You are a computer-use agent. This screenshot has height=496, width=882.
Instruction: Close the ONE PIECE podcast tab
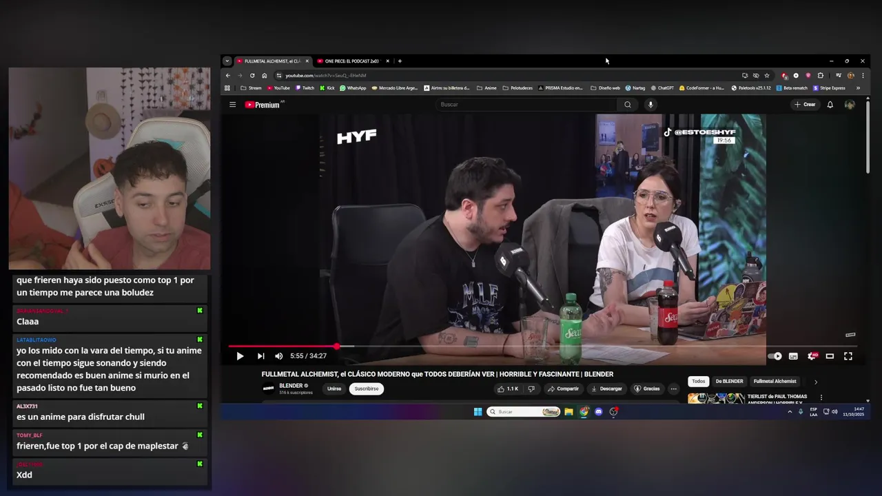click(387, 61)
